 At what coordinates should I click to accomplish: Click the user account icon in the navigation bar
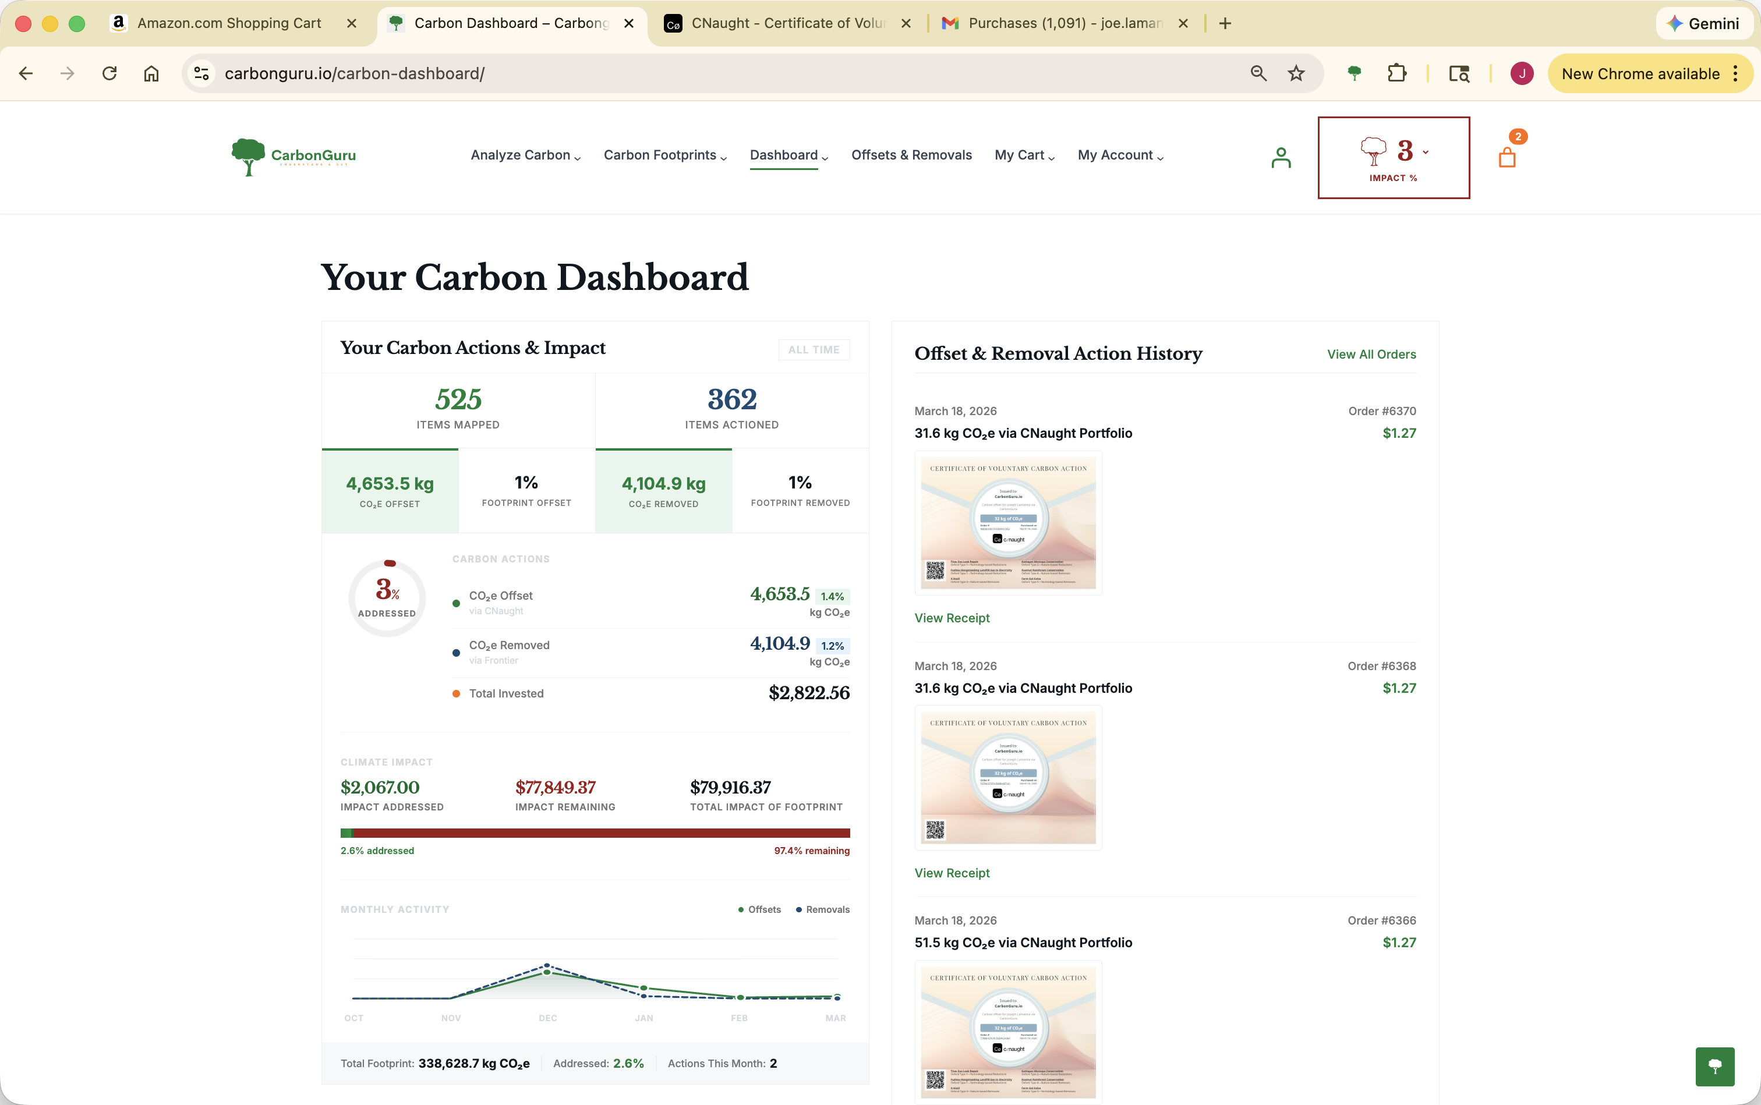1280,157
